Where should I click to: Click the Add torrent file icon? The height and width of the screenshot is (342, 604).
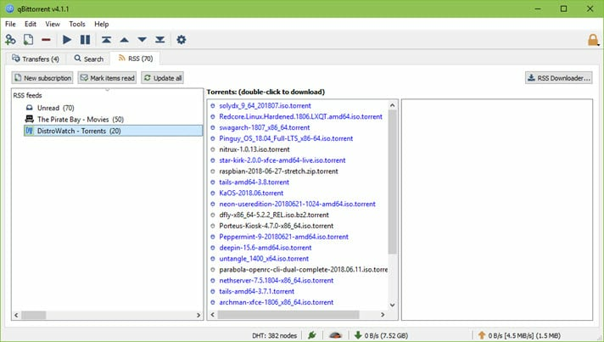pos(28,40)
